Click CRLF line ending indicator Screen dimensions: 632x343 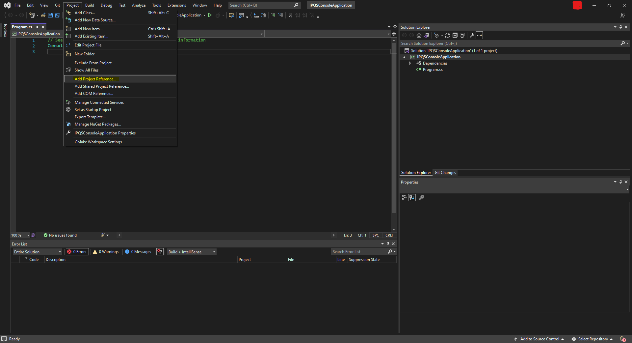tap(389, 235)
